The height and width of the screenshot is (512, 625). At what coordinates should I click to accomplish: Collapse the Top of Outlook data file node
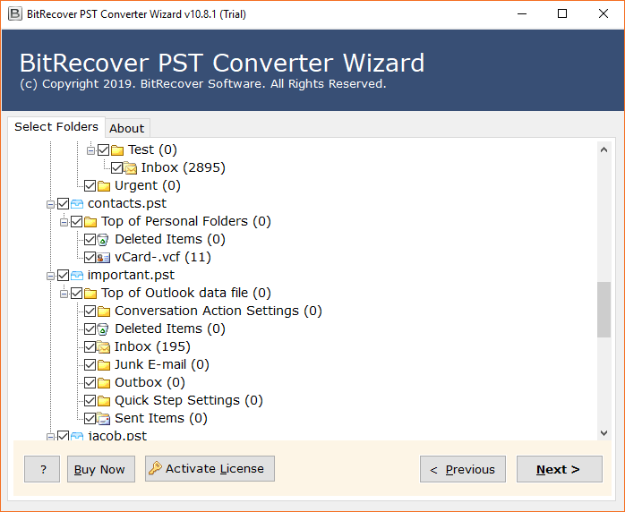tap(64, 294)
